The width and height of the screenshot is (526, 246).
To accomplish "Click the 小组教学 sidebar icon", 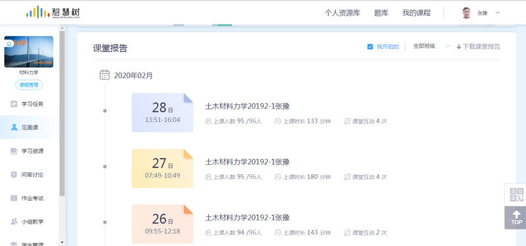I will (14, 222).
